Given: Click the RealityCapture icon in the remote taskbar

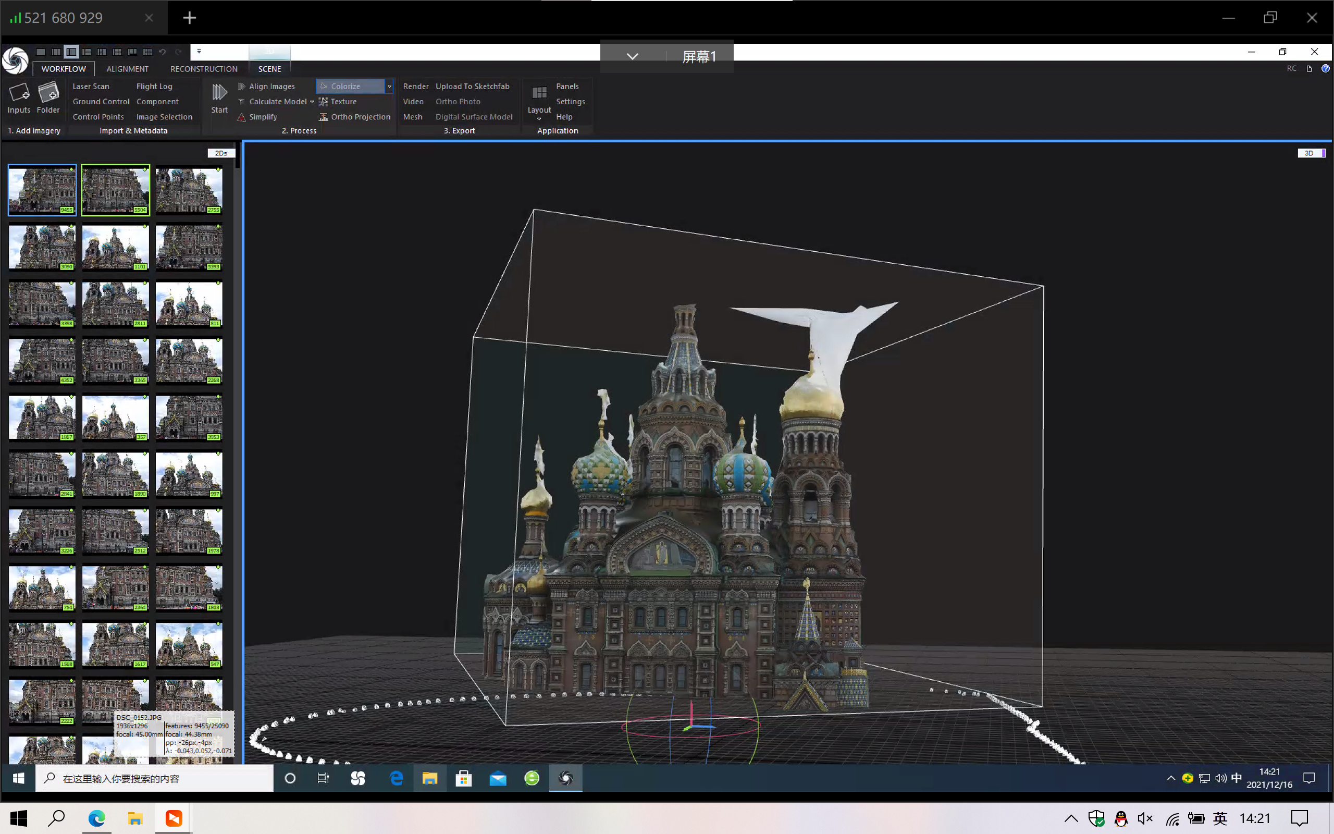Looking at the screenshot, I should point(565,778).
